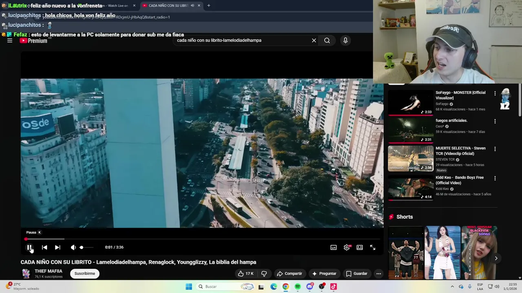Open the STEVEN TCR channel name
The height and width of the screenshot is (293, 522).
pos(445,160)
